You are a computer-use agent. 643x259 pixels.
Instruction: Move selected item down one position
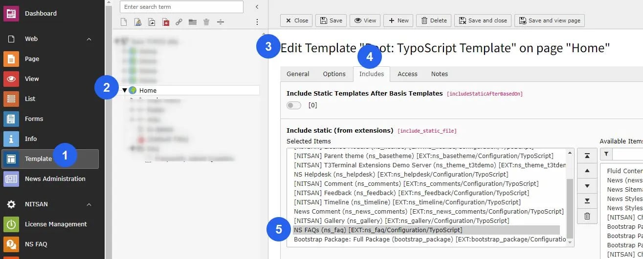pos(587,186)
